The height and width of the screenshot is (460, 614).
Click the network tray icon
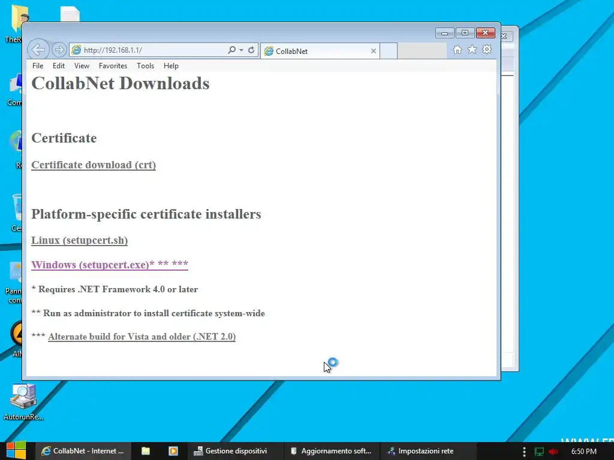pyautogui.click(x=539, y=452)
